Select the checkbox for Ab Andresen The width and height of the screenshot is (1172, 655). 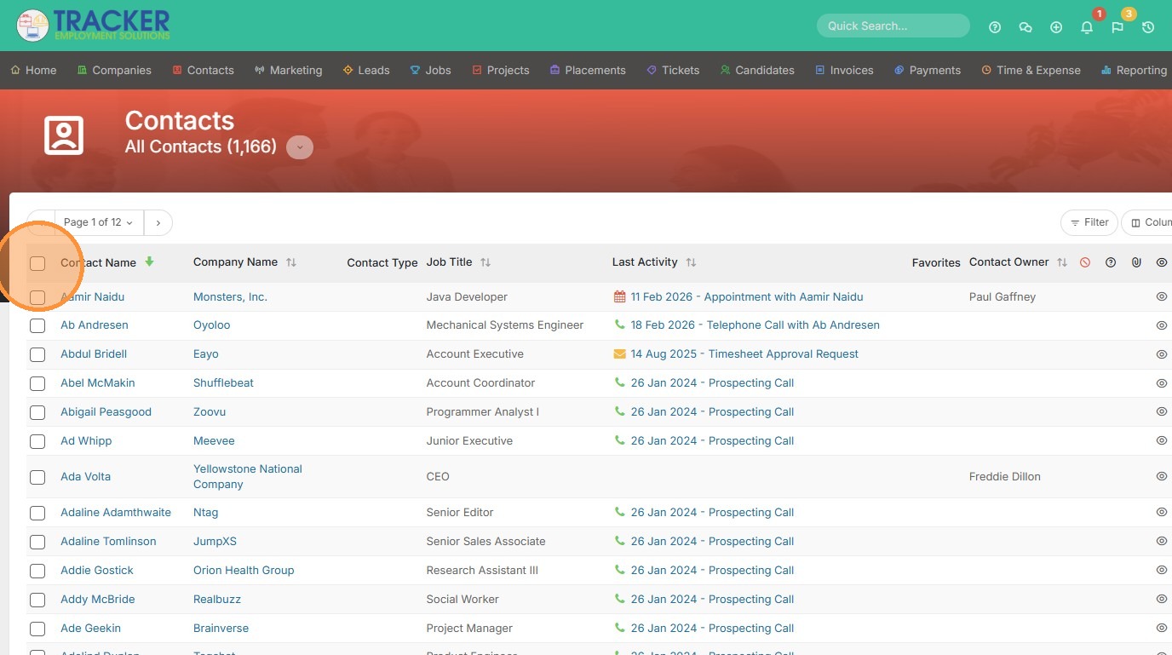click(x=37, y=325)
